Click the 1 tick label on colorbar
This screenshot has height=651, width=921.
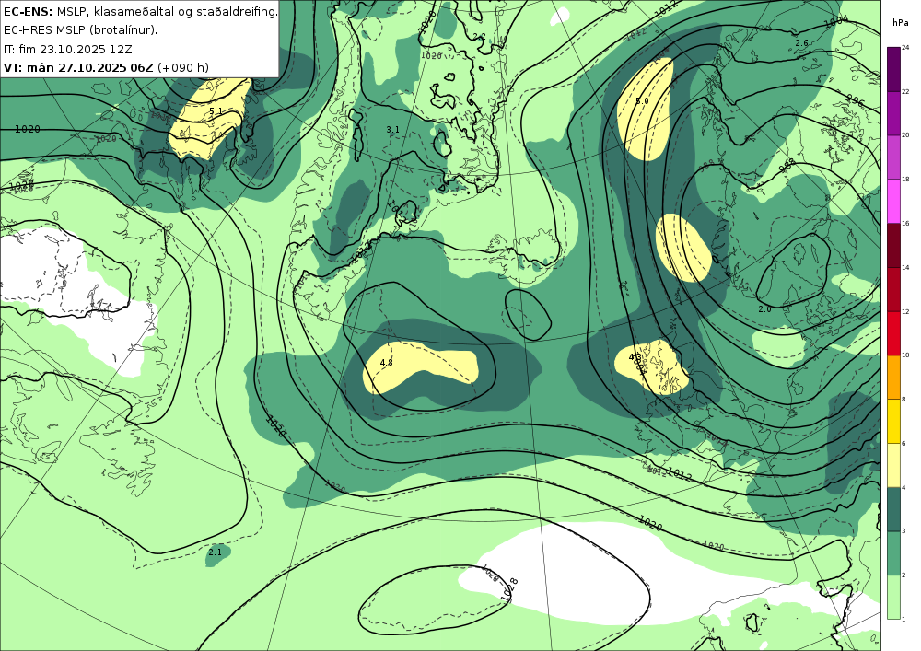(904, 619)
